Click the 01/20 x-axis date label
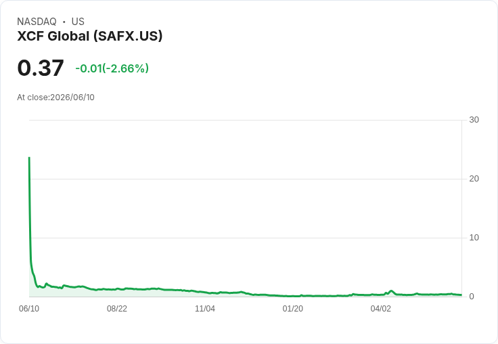Viewport: 498px width, 344px height. click(x=293, y=308)
